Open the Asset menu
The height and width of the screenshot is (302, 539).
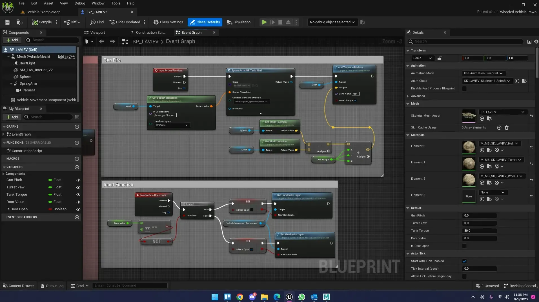pyautogui.click(x=48, y=3)
